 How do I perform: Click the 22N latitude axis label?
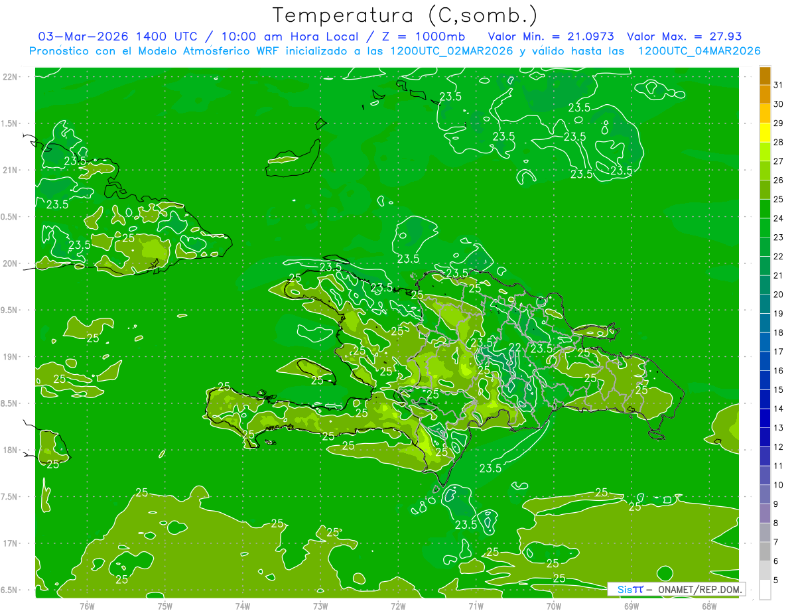coord(10,77)
